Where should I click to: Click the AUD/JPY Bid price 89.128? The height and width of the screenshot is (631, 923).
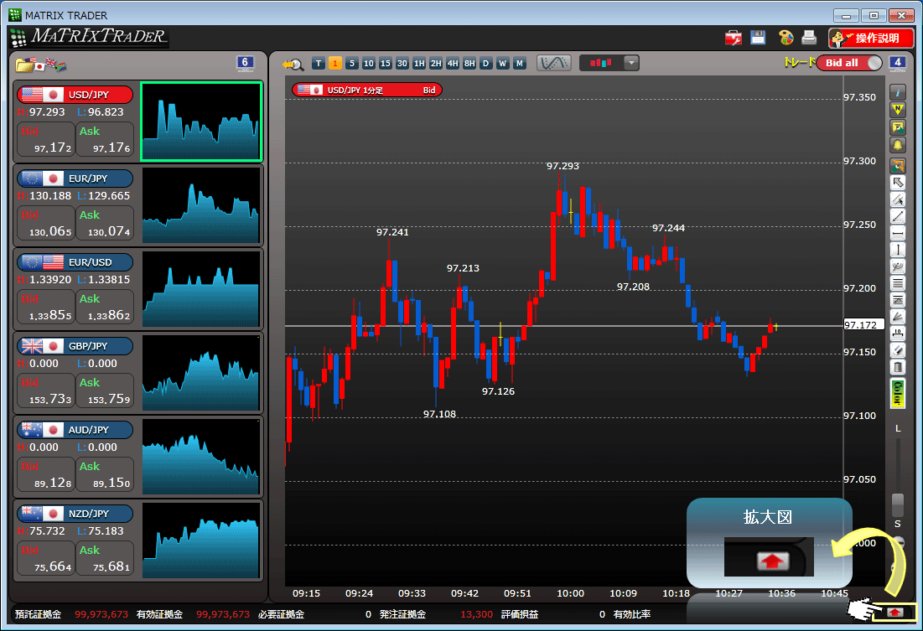click(46, 474)
